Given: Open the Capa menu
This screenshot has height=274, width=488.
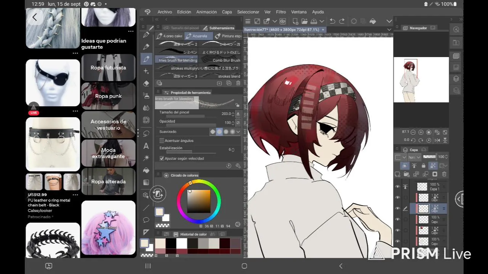Looking at the screenshot, I should point(227,12).
